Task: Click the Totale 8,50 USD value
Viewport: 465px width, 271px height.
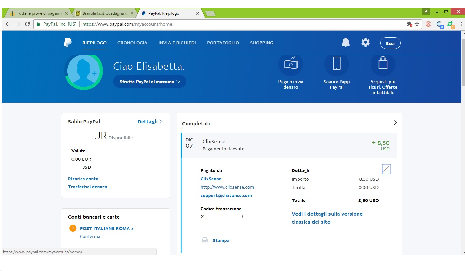Action: [x=368, y=200]
